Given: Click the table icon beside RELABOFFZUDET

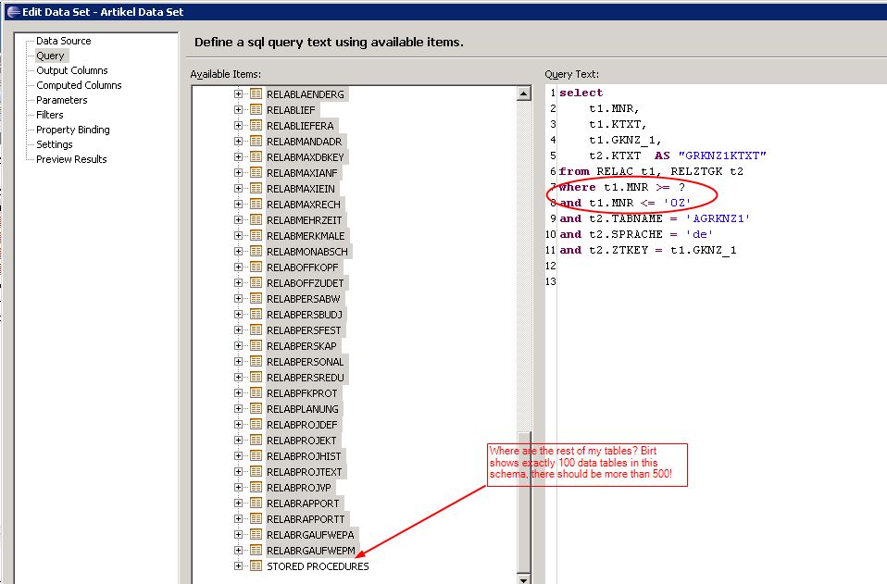Looking at the screenshot, I should [256, 282].
